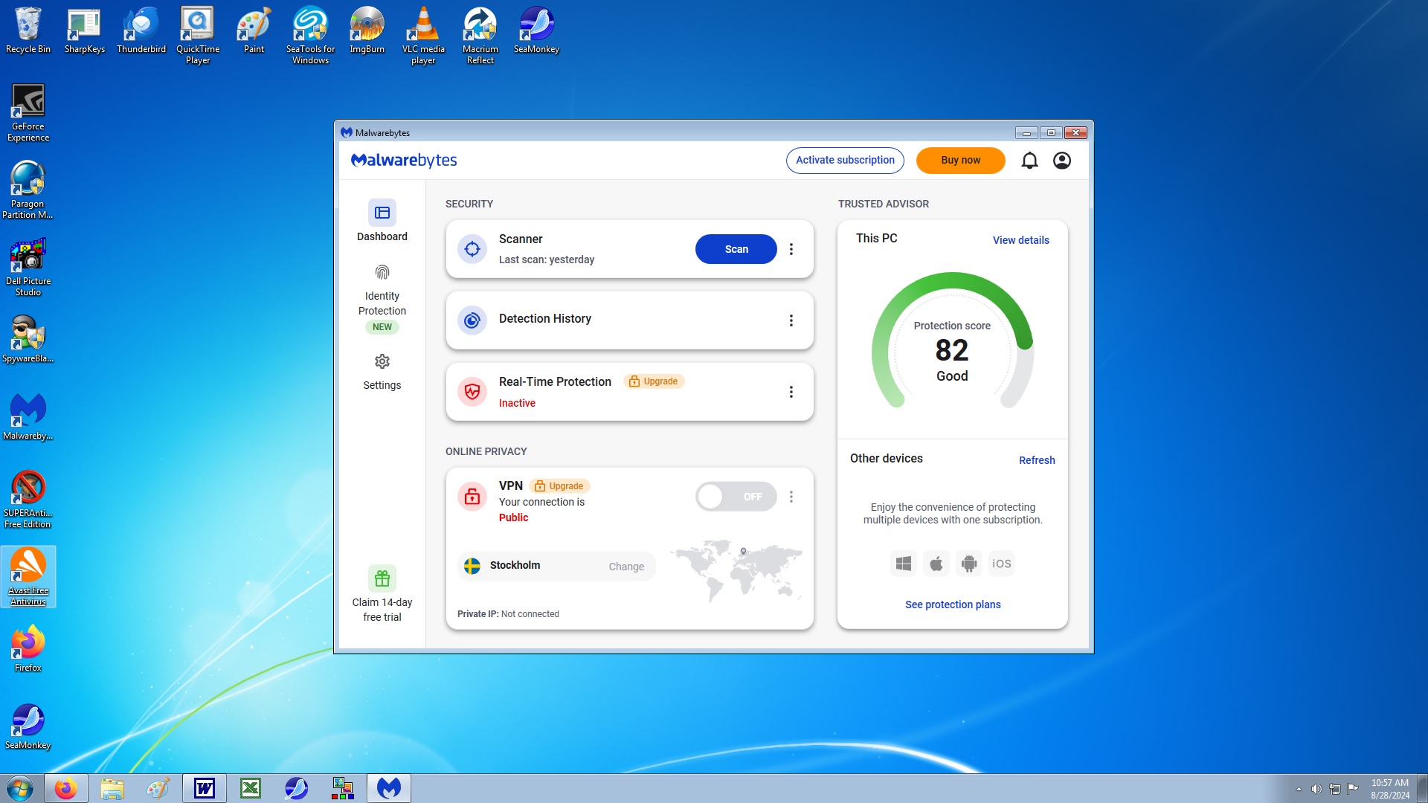Image resolution: width=1428 pixels, height=803 pixels.
Task: Click the Android platform icon
Action: point(969,564)
